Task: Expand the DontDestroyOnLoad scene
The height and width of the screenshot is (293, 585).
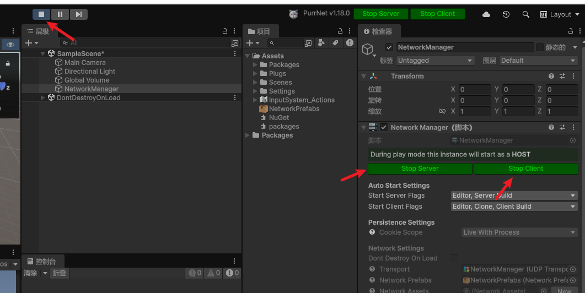Action: pos(42,97)
